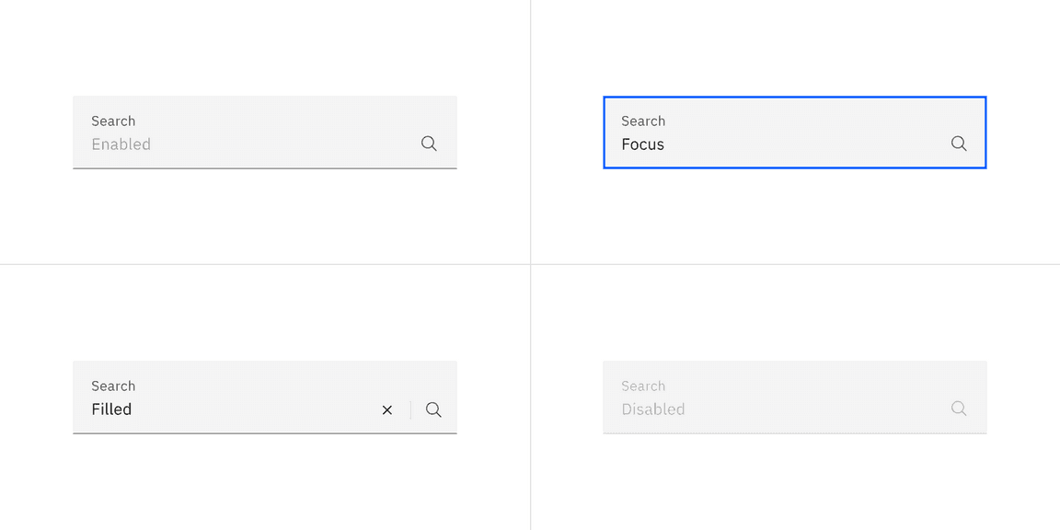
Task: Click the Search label above 'Enabled'
Action: (113, 121)
